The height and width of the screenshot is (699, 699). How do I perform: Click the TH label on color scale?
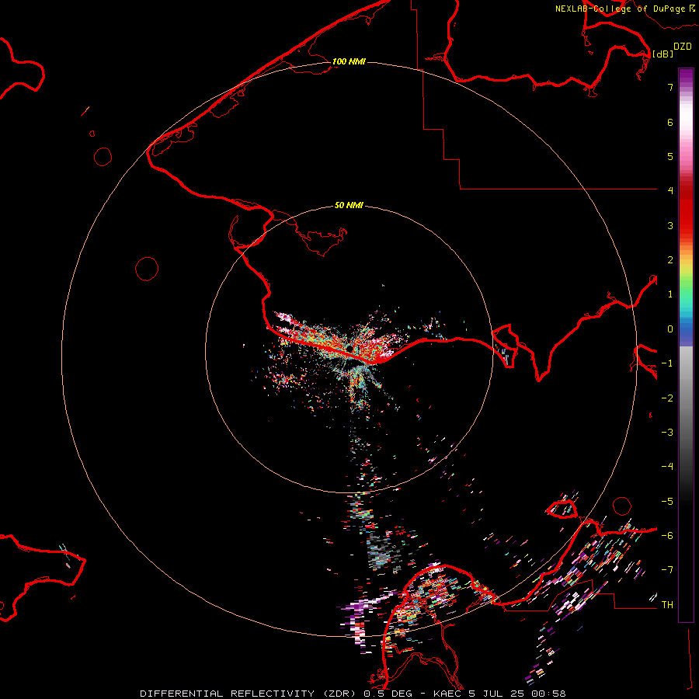click(667, 604)
